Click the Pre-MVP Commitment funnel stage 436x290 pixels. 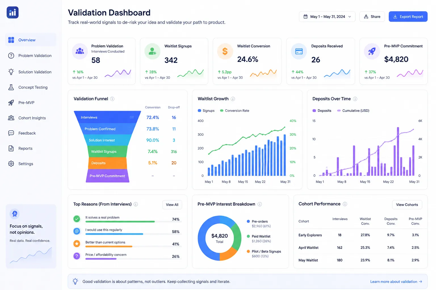(x=107, y=176)
